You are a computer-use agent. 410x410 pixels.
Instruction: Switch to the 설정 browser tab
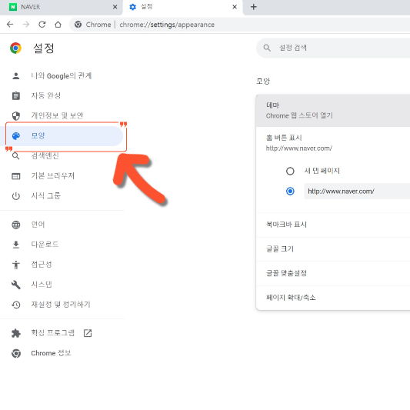(182, 7)
